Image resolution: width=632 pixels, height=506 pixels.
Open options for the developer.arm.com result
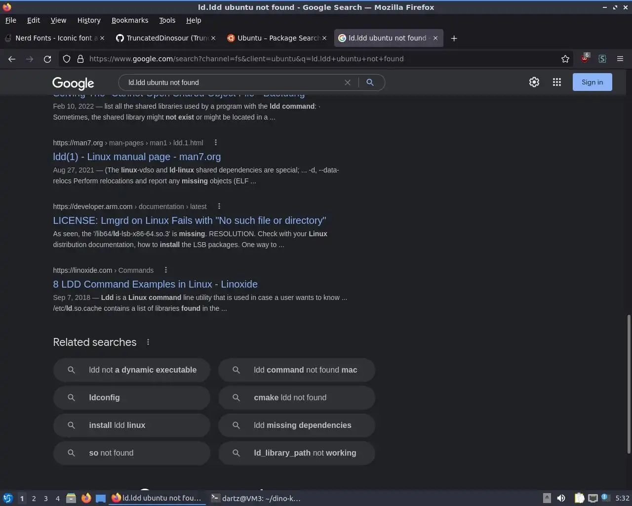[219, 206]
